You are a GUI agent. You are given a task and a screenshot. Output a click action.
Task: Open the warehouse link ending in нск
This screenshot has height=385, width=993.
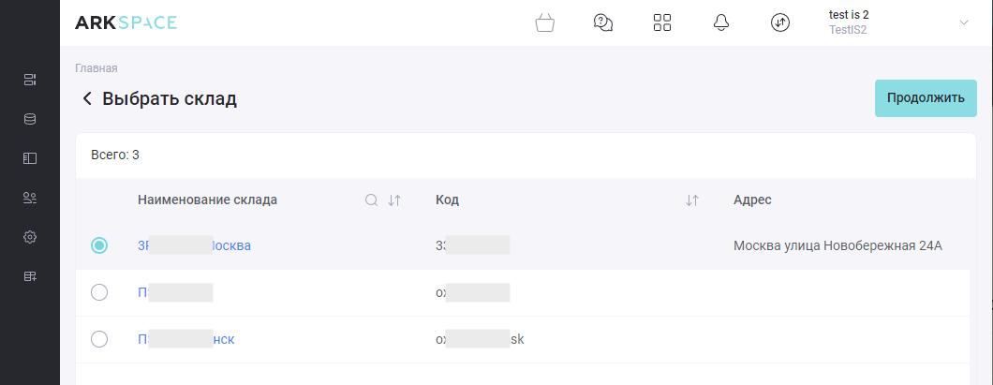pyautogui.click(x=186, y=339)
